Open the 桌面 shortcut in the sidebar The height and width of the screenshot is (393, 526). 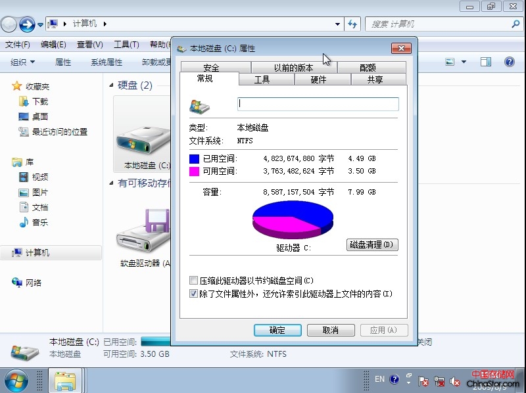coord(24,117)
